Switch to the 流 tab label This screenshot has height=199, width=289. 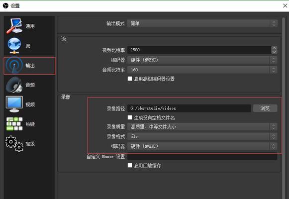coord(28,46)
